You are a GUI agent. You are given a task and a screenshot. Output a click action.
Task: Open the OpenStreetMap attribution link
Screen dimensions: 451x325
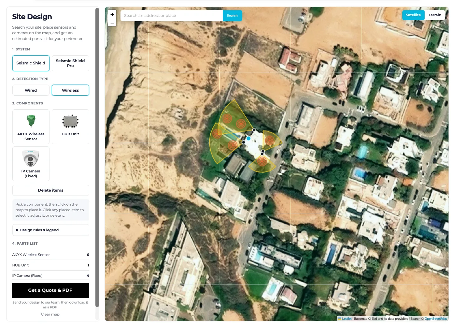click(x=436, y=318)
